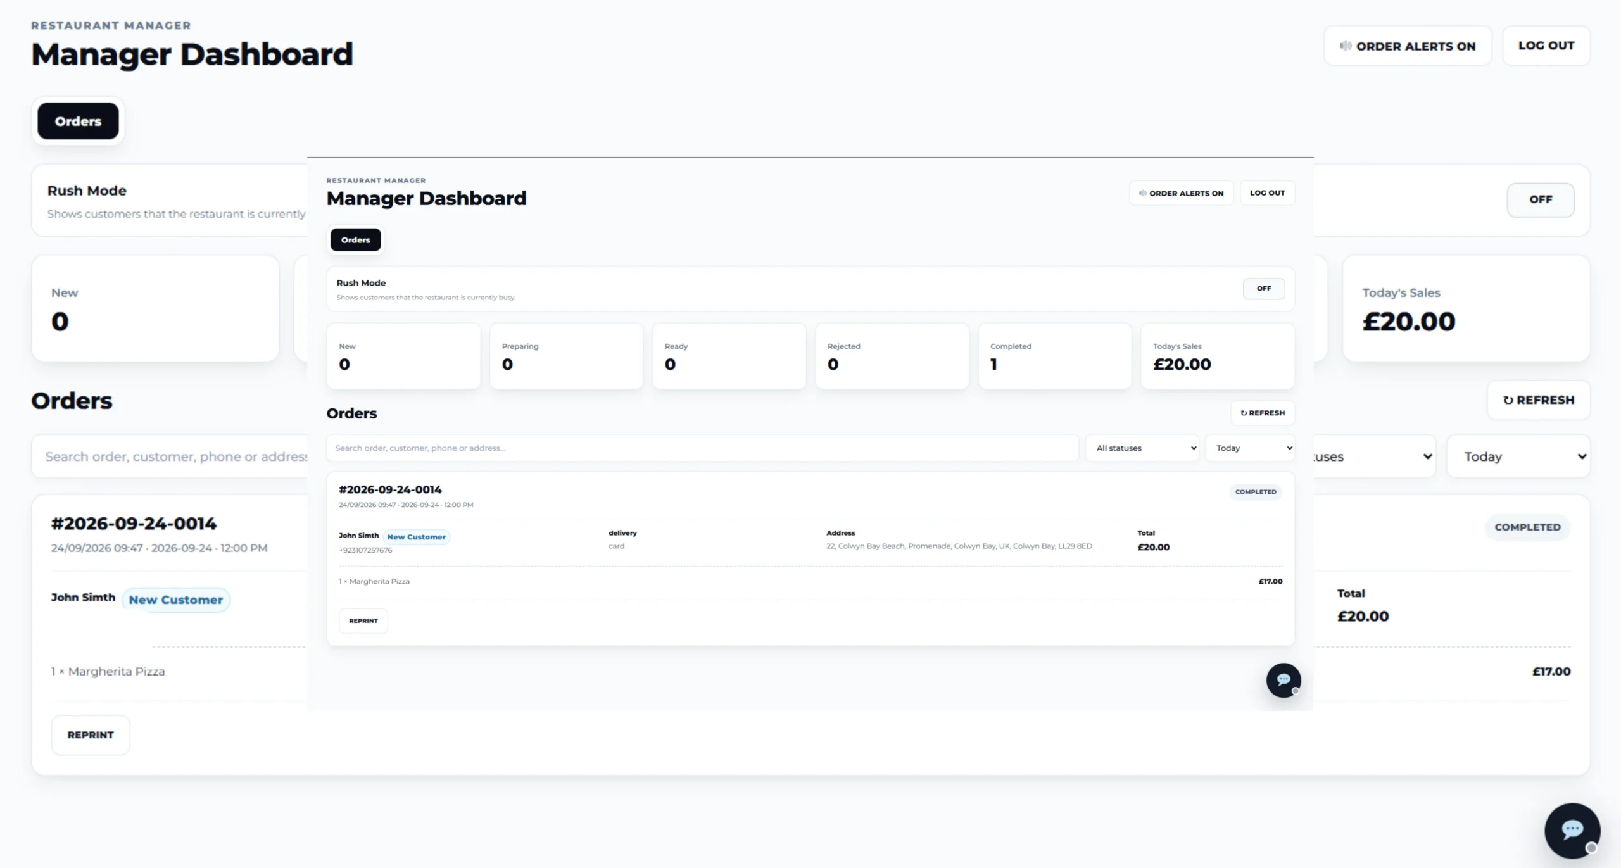This screenshot has height=868, width=1621.
Task: Click REPRINT in the background dashboard order card
Action: click(91, 734)
